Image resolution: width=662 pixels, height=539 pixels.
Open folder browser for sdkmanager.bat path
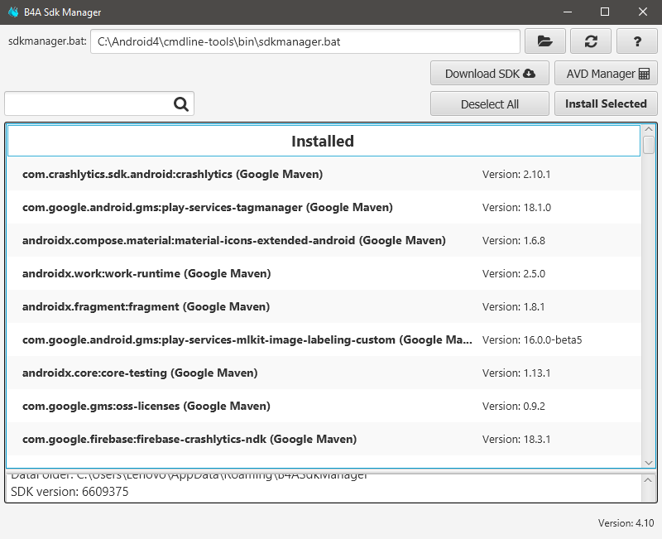[545, 41]
